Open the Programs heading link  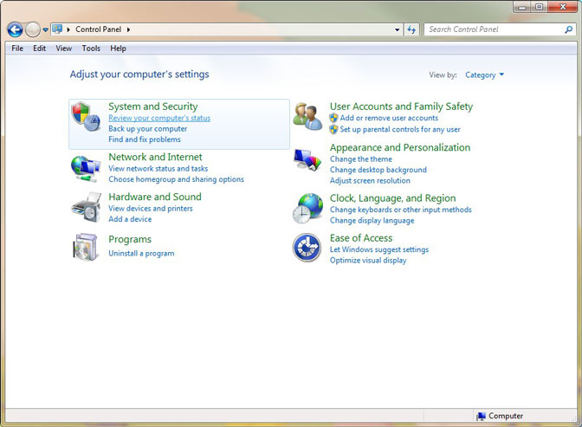(x=130, y=240)
